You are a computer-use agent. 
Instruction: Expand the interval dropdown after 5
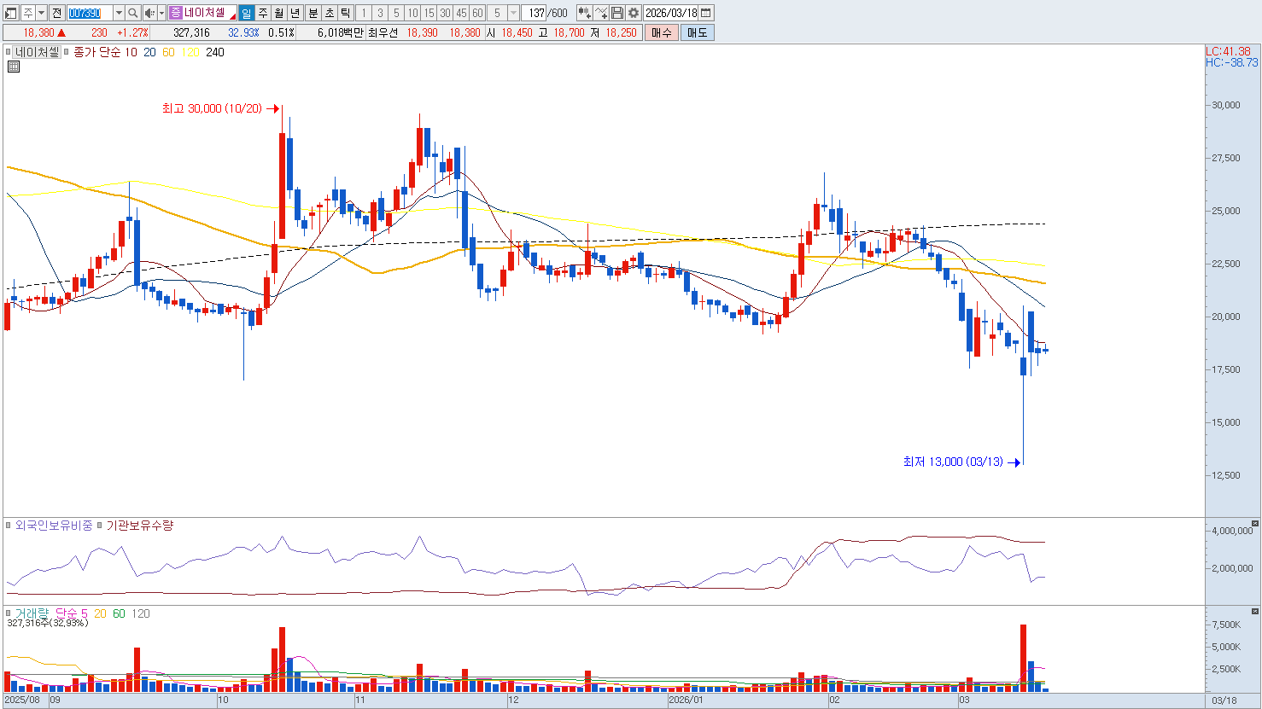513,13
